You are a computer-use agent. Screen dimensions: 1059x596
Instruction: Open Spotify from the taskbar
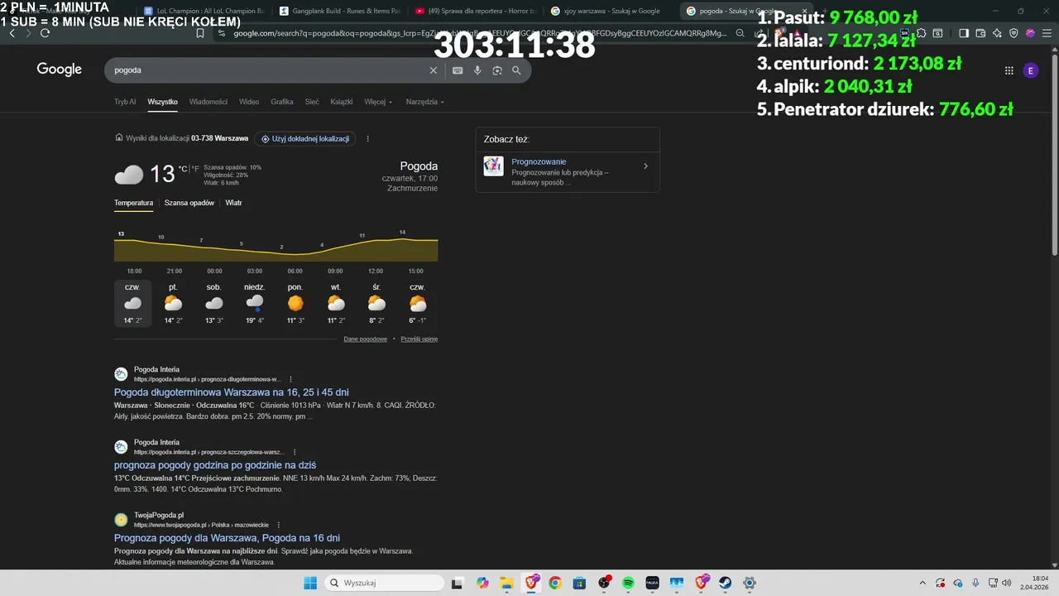click(x=628, y=583)
